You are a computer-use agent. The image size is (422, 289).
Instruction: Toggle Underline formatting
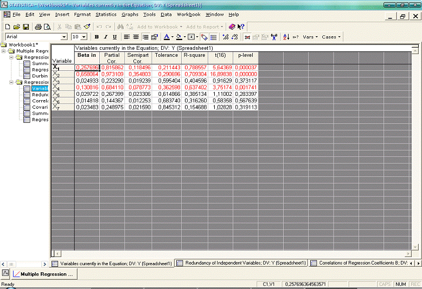tap(114, 37)
